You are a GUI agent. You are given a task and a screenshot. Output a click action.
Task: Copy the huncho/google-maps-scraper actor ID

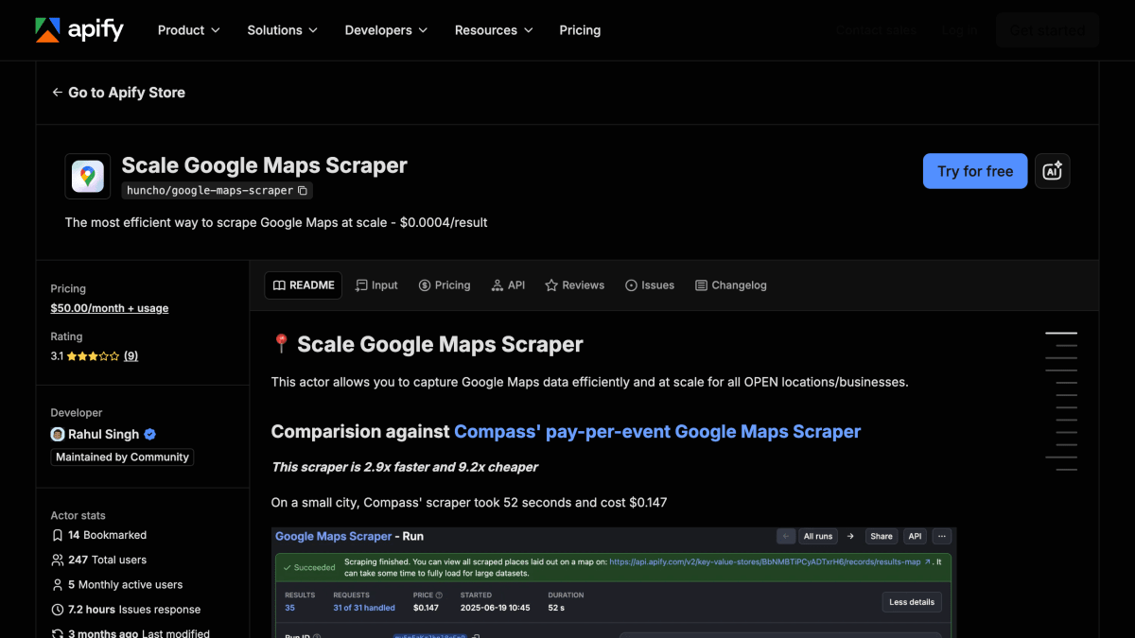point(303,190)
